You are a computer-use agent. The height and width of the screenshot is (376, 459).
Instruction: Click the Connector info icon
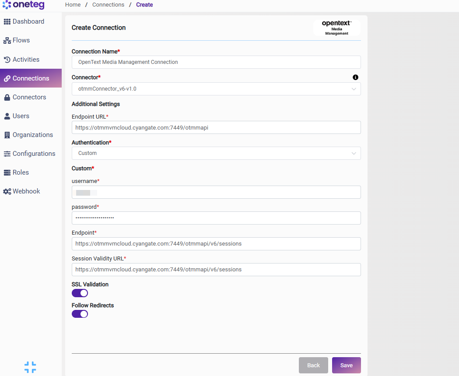coord(355,77)
